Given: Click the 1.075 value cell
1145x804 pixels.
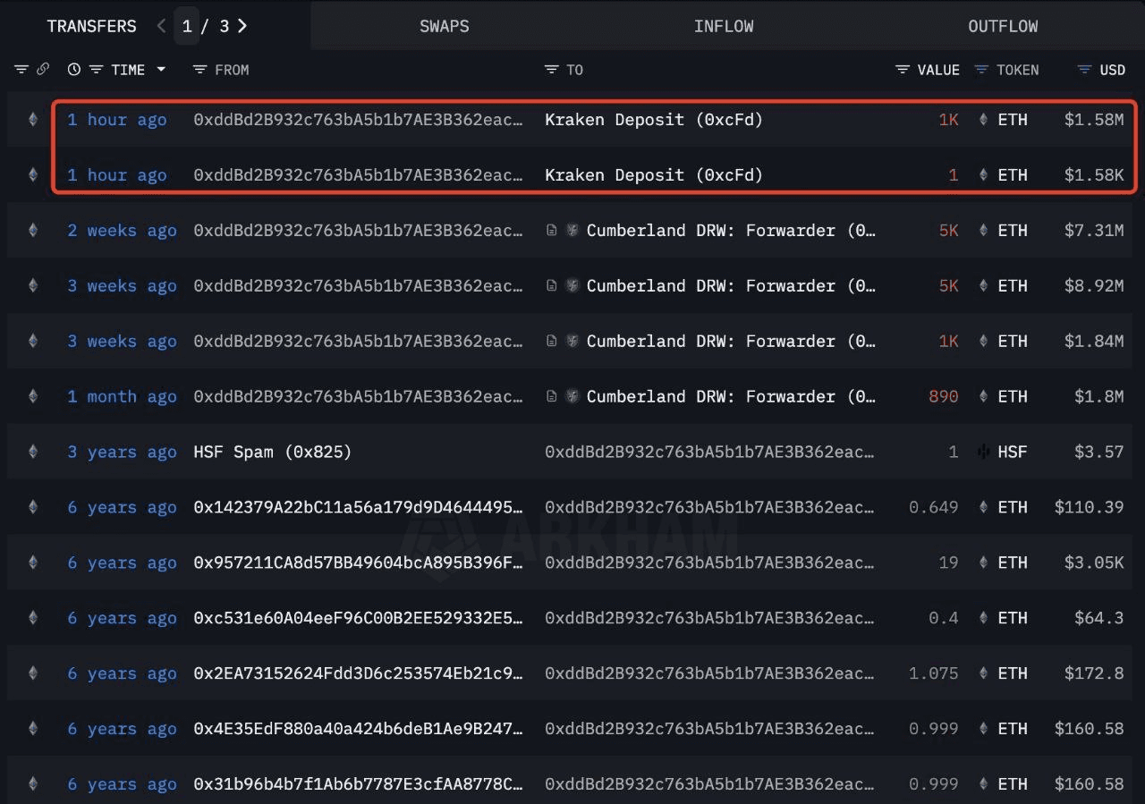Looking at the screenshot, I should pos(934,673).
